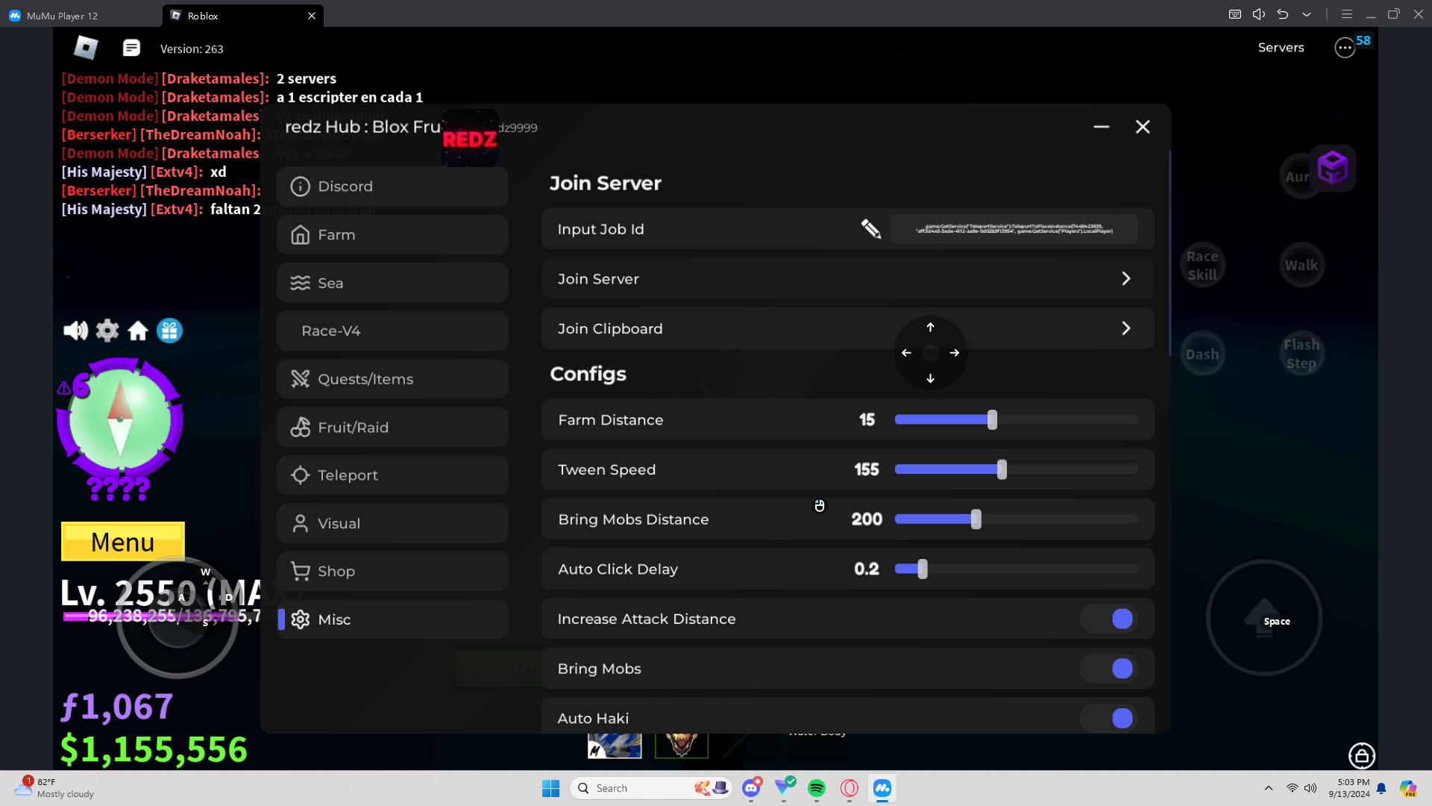
Task: Open the Roblox chat icon
Action: pos(131,48)
